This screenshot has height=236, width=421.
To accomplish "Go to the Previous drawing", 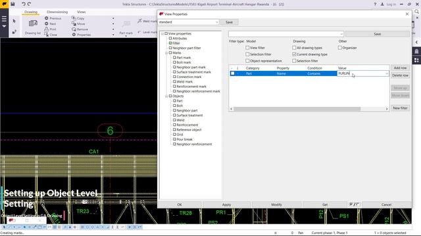I will 53,18.
